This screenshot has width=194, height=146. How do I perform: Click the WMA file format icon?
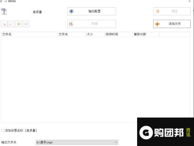(x=4, y=11)
